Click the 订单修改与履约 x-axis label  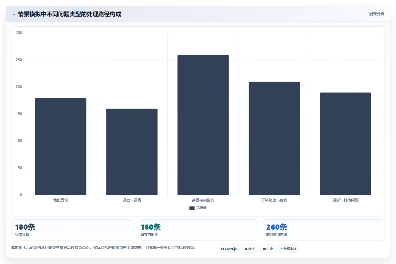pyautogui.click(x=274, y=200)
